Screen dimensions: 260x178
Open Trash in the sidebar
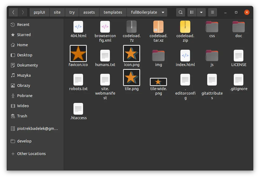tap(22, 116)
